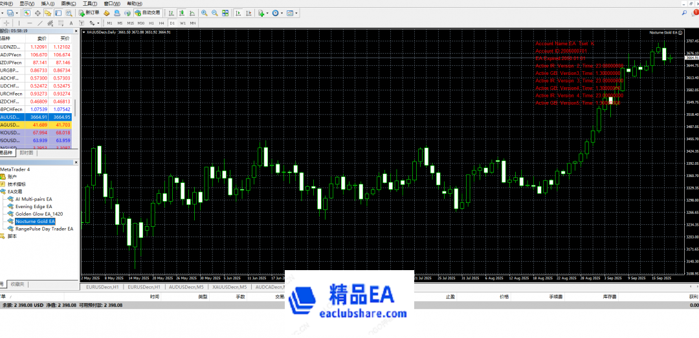This screenshot has width=699, height=338.
Task: Click the 买价 column header
Action: (65, 38)
